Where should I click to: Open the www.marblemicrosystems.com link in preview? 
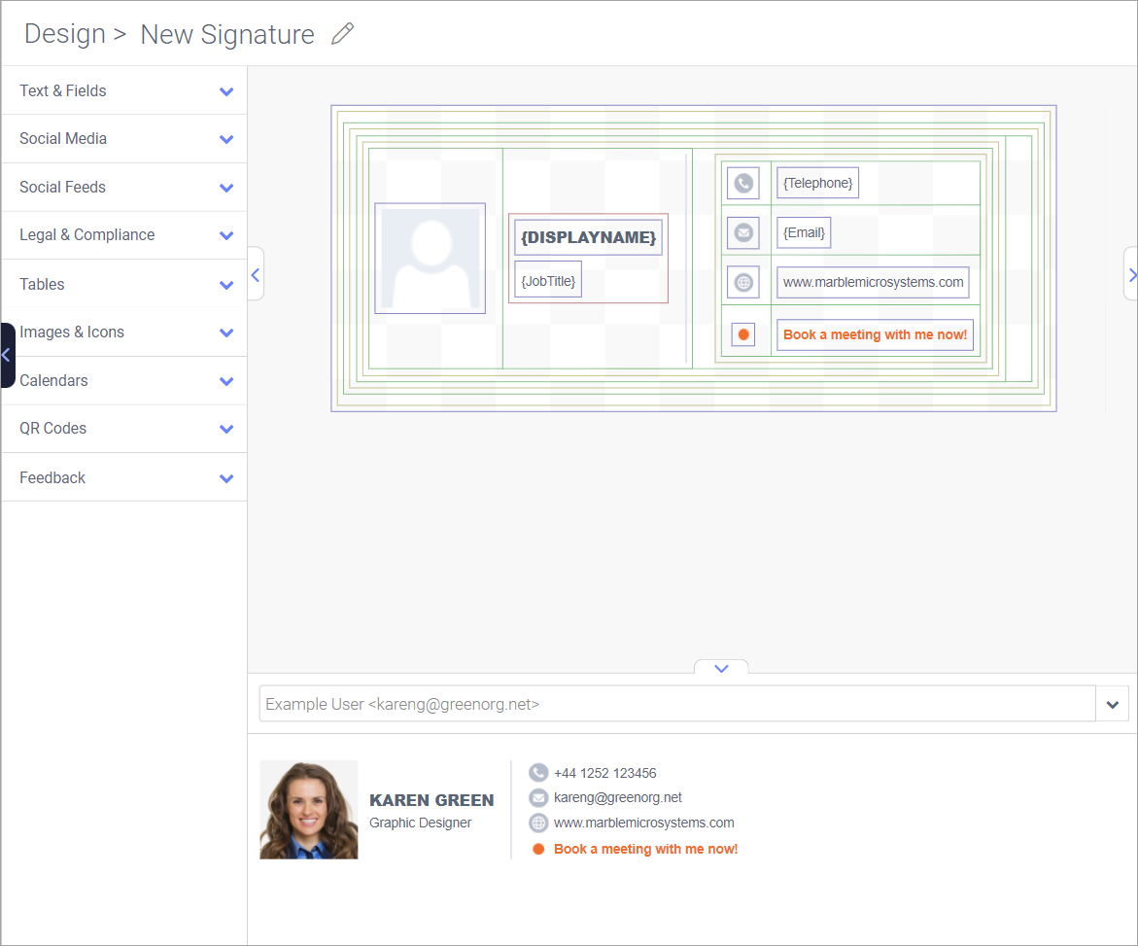click(x=644, y=823)
